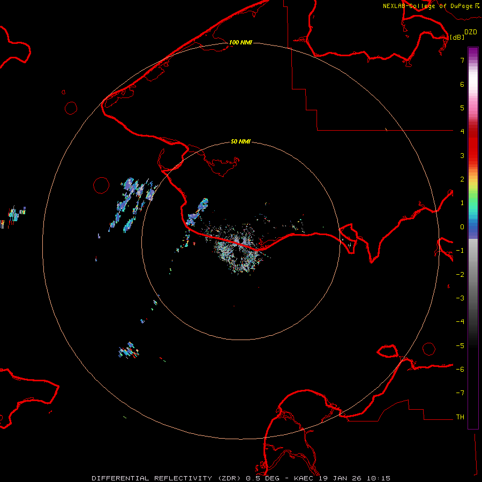482x482 pixels.
Task: Click the -5 dB value on the scale
Action: (460, 346)
